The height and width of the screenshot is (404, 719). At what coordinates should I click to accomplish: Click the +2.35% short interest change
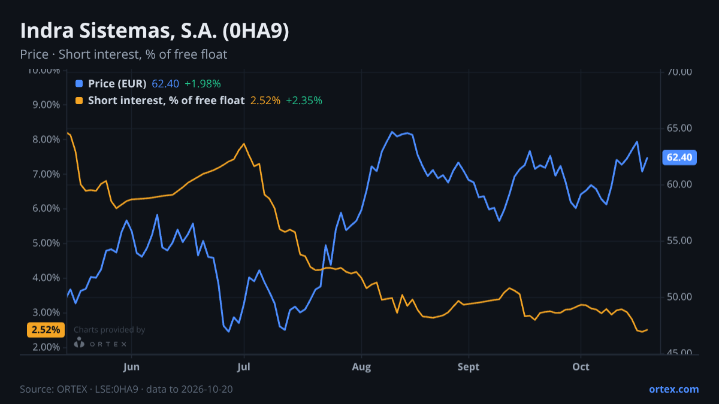point(304,101)
